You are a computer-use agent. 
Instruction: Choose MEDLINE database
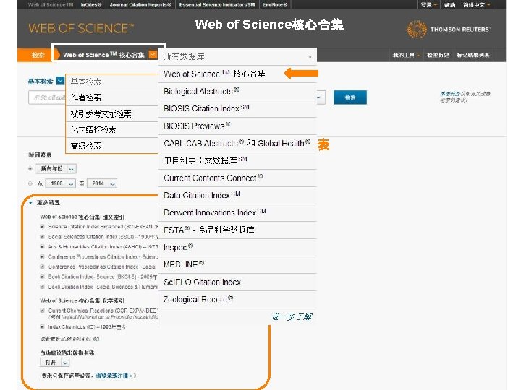(237, 264)
